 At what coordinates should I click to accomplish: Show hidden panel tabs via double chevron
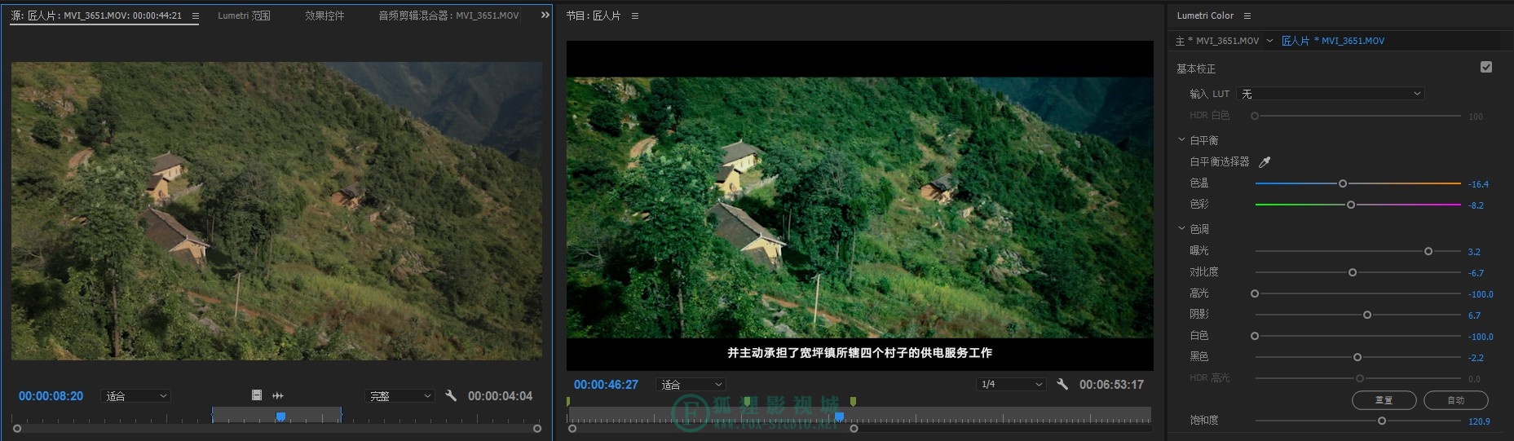click(x=545, y=15)
